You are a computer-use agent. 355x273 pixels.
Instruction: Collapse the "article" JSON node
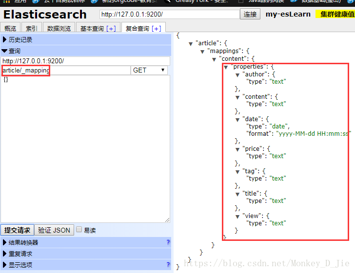click(191, 44)
